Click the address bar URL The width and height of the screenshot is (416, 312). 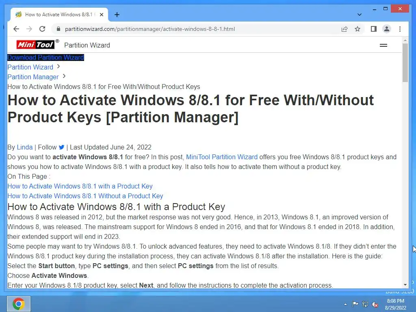[x=150, y=29]
